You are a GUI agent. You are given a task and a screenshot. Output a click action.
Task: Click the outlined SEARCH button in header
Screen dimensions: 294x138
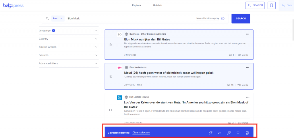click(255, 5)
